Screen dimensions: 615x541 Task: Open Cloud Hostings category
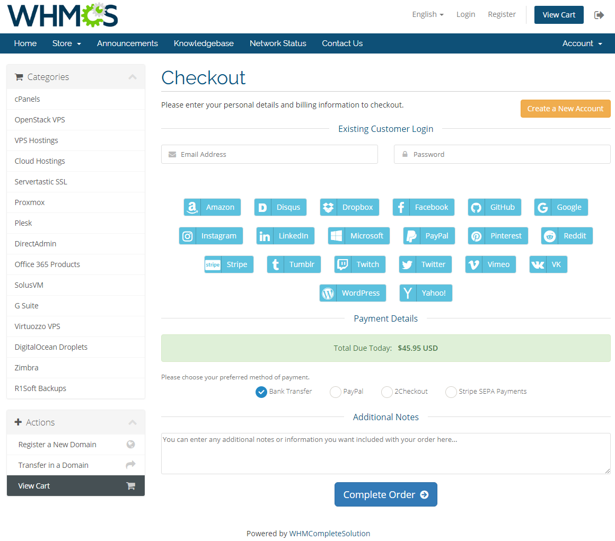pyautogui.click(x=76, y=161)
